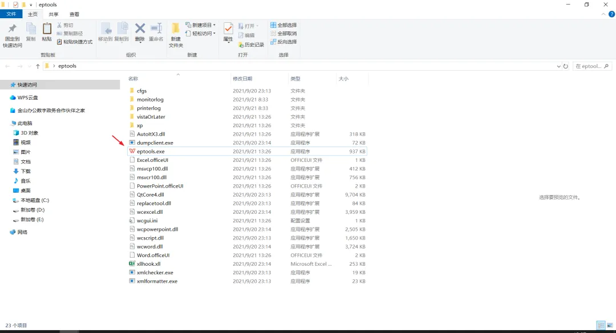
Task: Click Select none command
Action: [283, 34]
